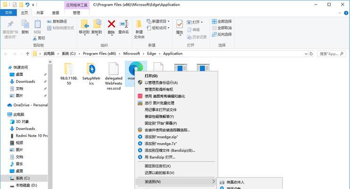Screen dimensions: 350x189
Task: Click the Delete (删除) red X icon
Action: (111, 24)
